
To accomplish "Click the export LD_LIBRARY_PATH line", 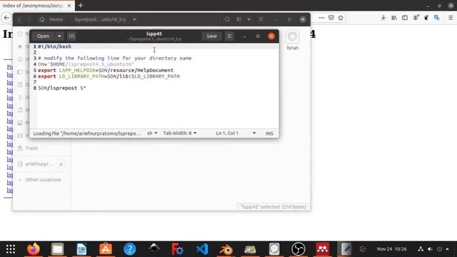I will (x=109, y=76).
